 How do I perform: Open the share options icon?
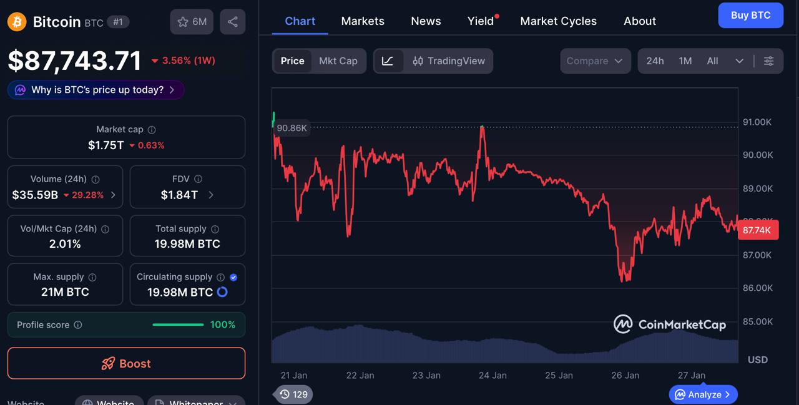click(232, 22)
